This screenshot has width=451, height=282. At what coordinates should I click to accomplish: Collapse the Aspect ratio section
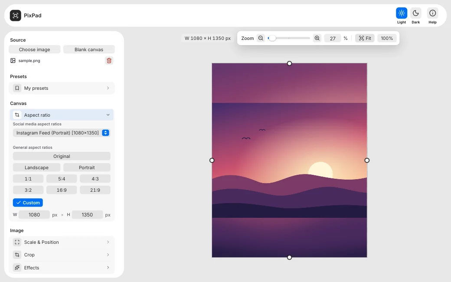62,115
